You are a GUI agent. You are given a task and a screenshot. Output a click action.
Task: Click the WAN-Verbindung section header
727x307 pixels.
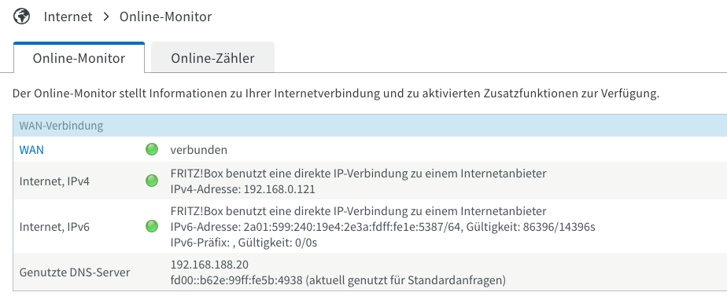[370, 126]
